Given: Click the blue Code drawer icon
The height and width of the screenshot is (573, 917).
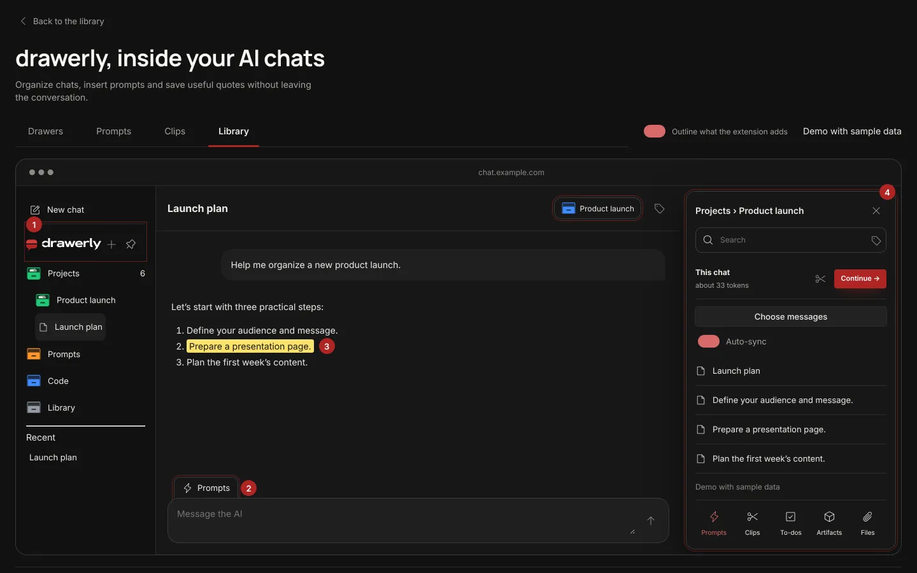Looking at the screenshot, I should pyautogui.click(x=34, y=381).
